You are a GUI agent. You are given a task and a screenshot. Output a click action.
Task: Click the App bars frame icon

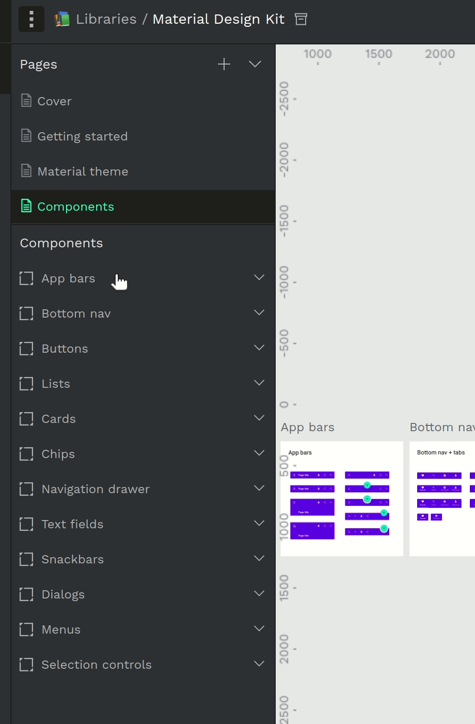[x=26, y=278]
